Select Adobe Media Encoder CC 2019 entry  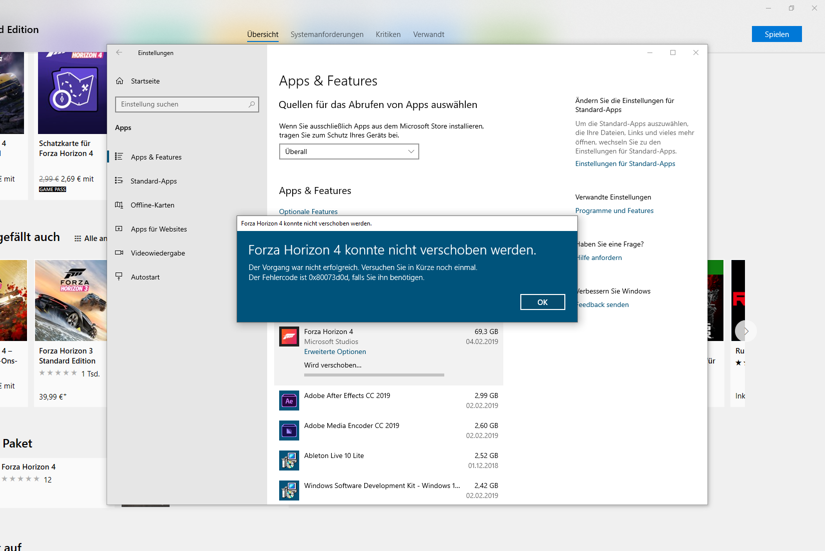tap(389, 430)
